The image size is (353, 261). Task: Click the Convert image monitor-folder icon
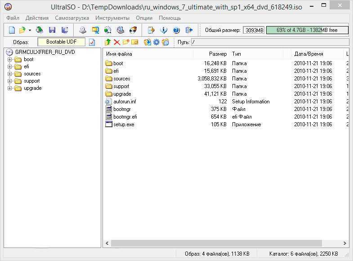pos(95,30)
